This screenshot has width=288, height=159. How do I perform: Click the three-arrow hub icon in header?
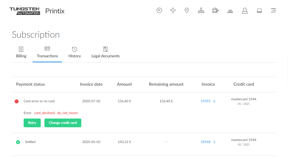click(x=173, y=11)
